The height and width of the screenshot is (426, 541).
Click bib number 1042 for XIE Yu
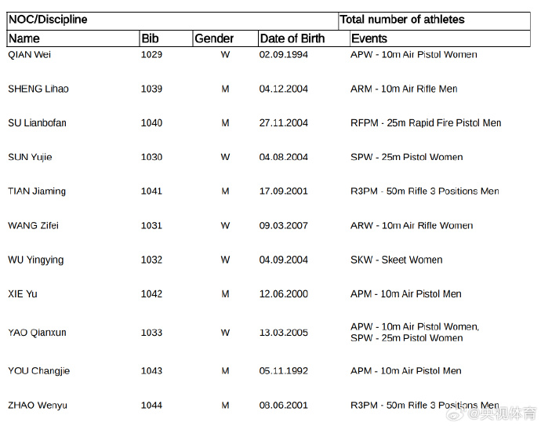151,294
